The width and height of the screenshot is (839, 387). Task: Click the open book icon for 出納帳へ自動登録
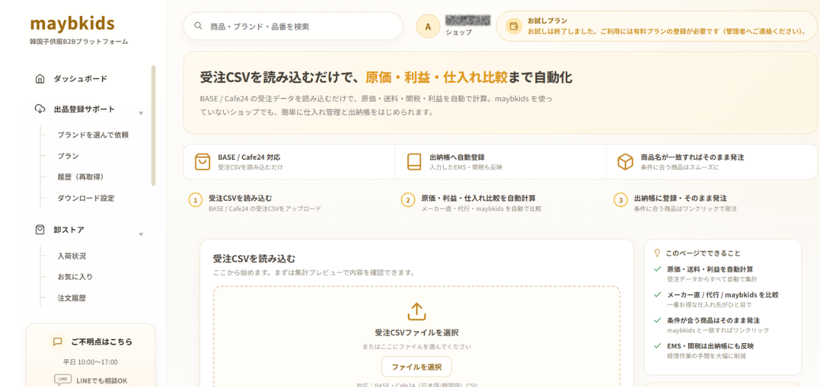(x=414, y=162)
